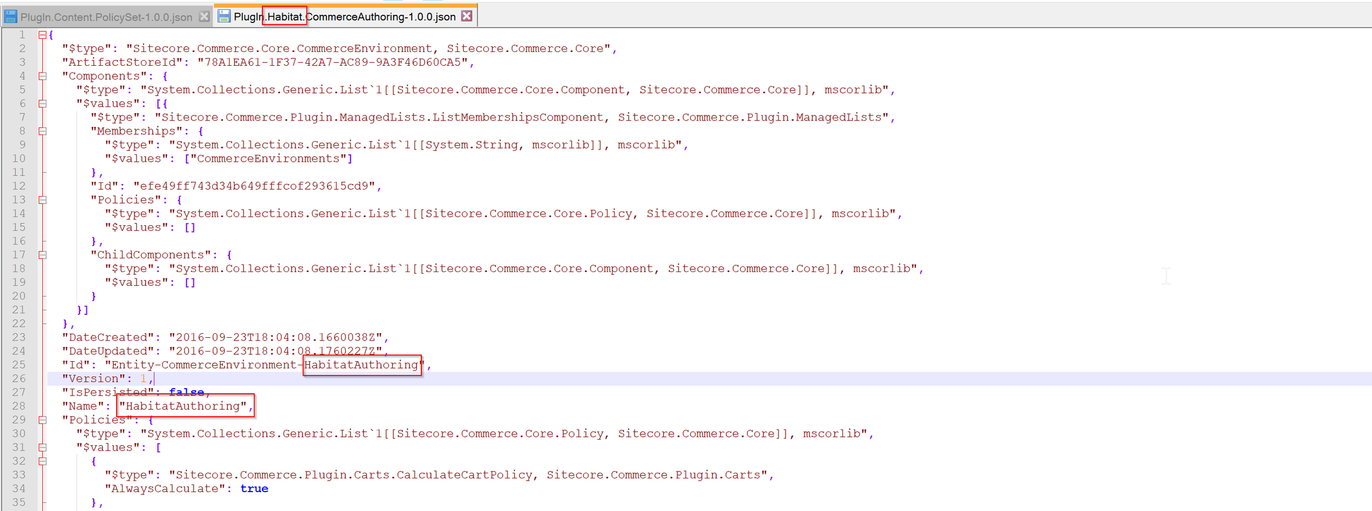Image resolution: width=1372 pixels, height=511 pixels.
Task: Click the DateUpdated timestamp value
Action: [x=276, y=351]
